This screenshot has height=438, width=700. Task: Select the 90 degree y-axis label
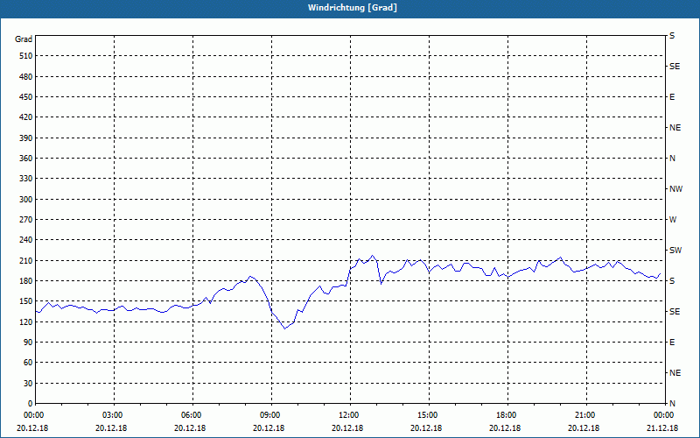coord(29,343)
